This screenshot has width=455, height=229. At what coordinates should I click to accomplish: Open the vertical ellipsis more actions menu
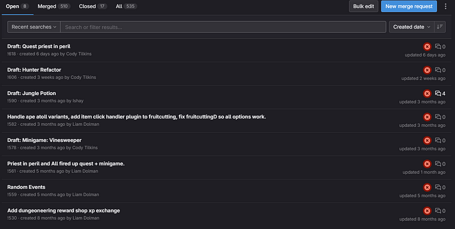(x=445, y=6)
